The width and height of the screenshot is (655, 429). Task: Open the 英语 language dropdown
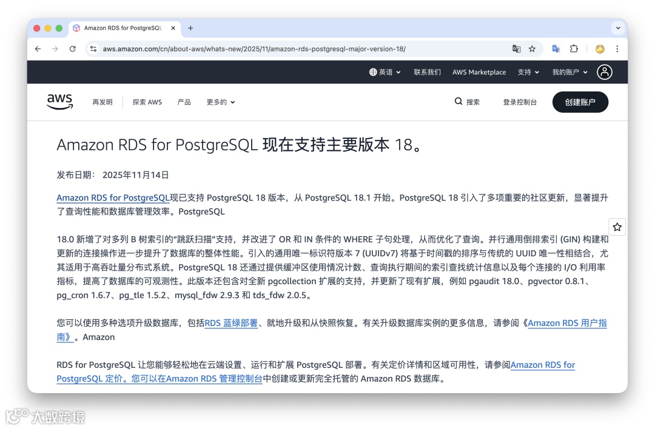[x=385, y=72]
